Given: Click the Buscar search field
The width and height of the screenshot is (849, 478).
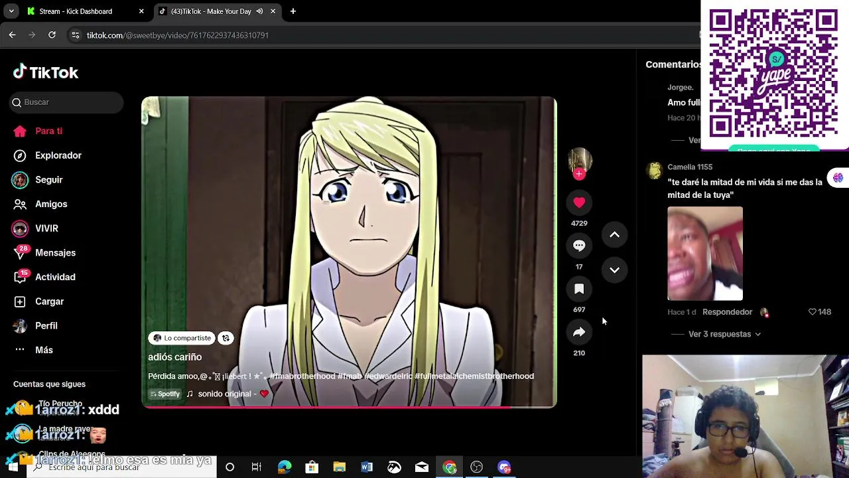Looking at the screenshot, I should [x=66, y=102].
